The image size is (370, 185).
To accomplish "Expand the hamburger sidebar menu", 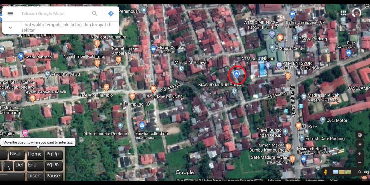I will pos(11,13).
